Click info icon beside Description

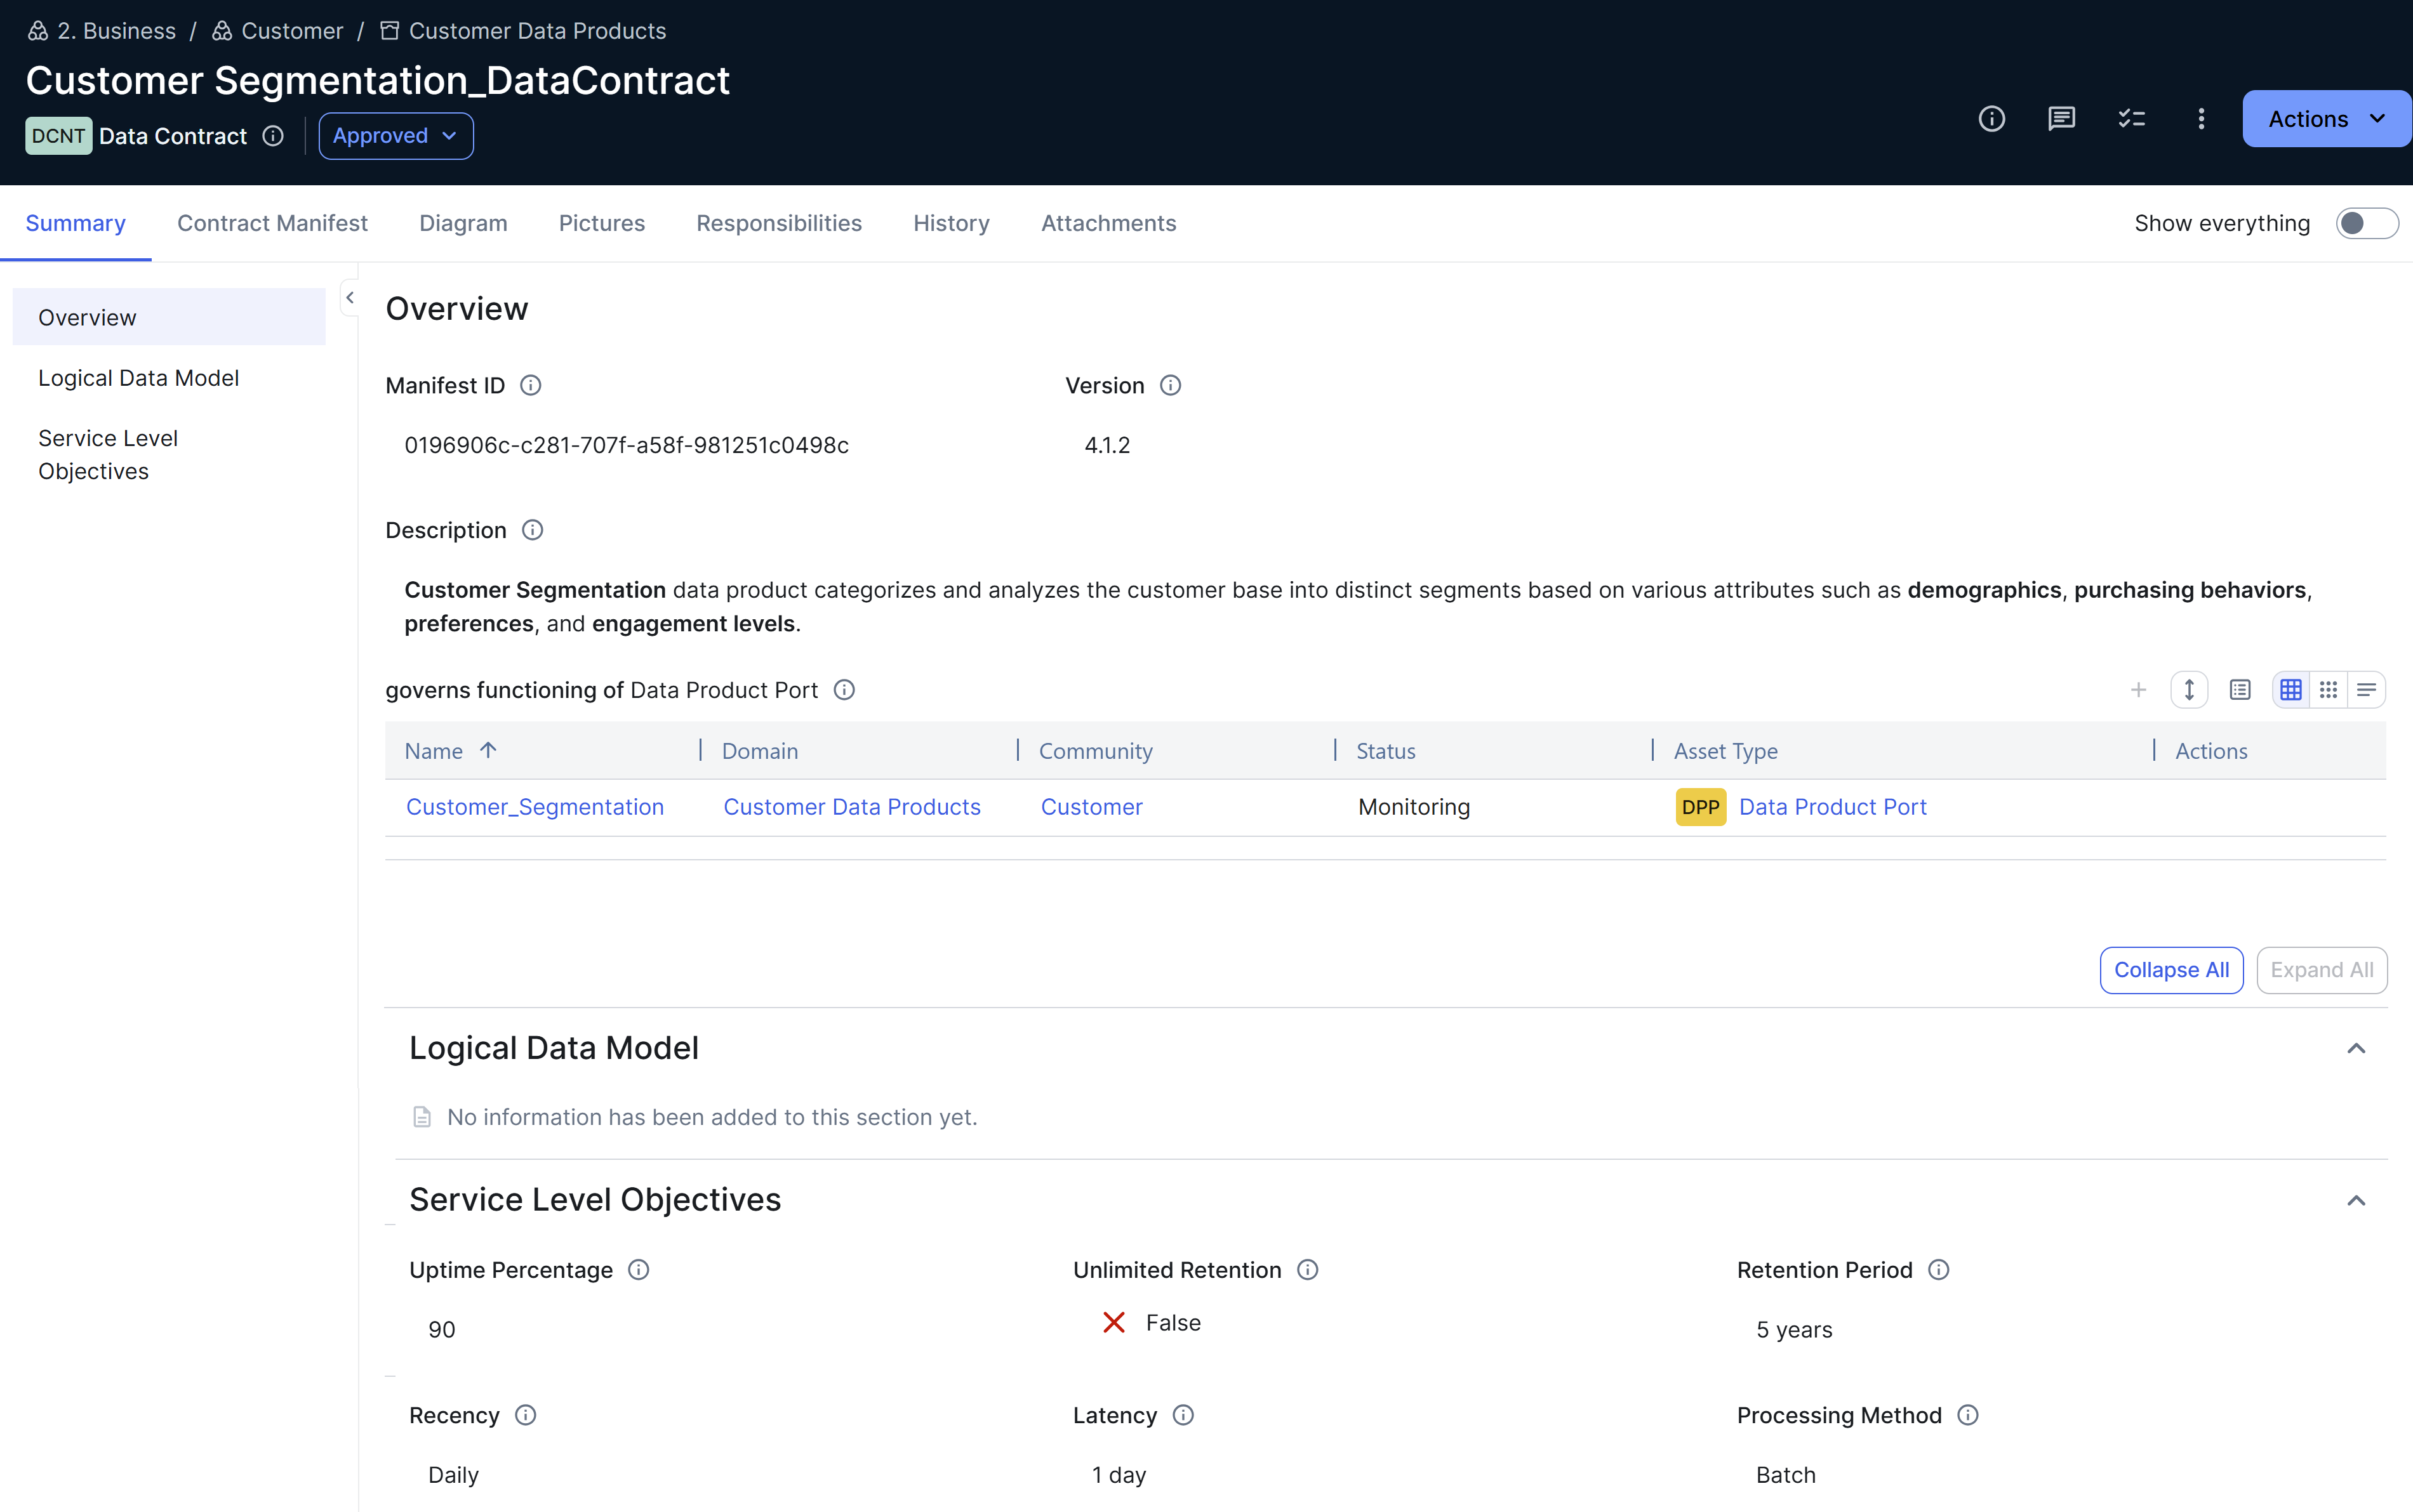532,530
